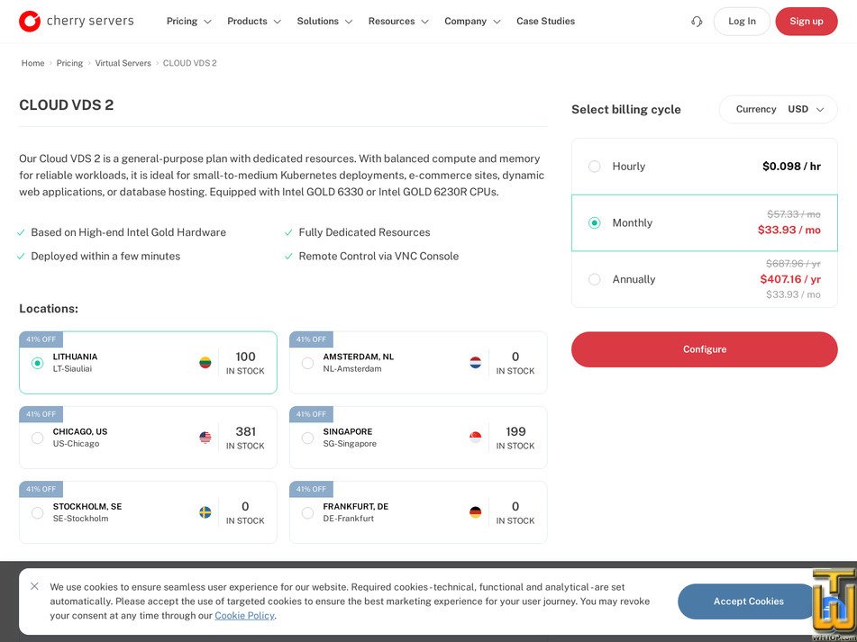Click the Log In button

742,22
